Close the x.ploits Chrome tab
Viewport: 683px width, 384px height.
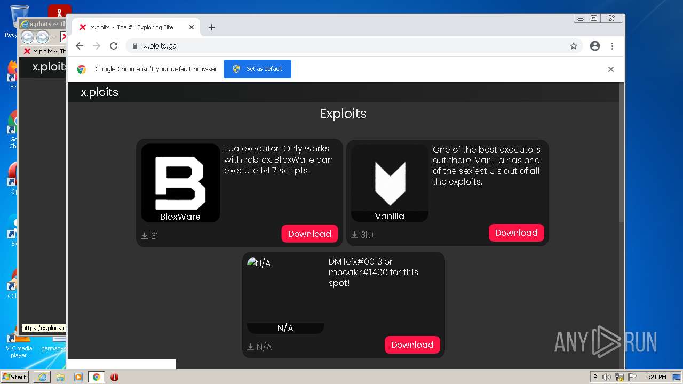click(192, 27)
